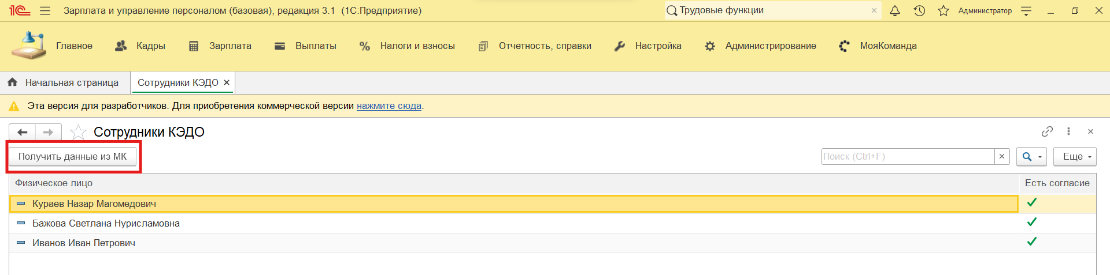The width and height of the screenshot is (1110, 275).
Task: Open notifications bell icon
Action: click(895, 11)
